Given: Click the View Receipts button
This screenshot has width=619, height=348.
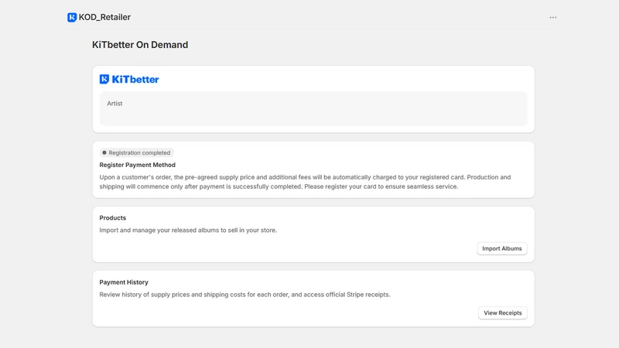Looking at the screenshot, I should pyautogui.click(x=502, y=313).
